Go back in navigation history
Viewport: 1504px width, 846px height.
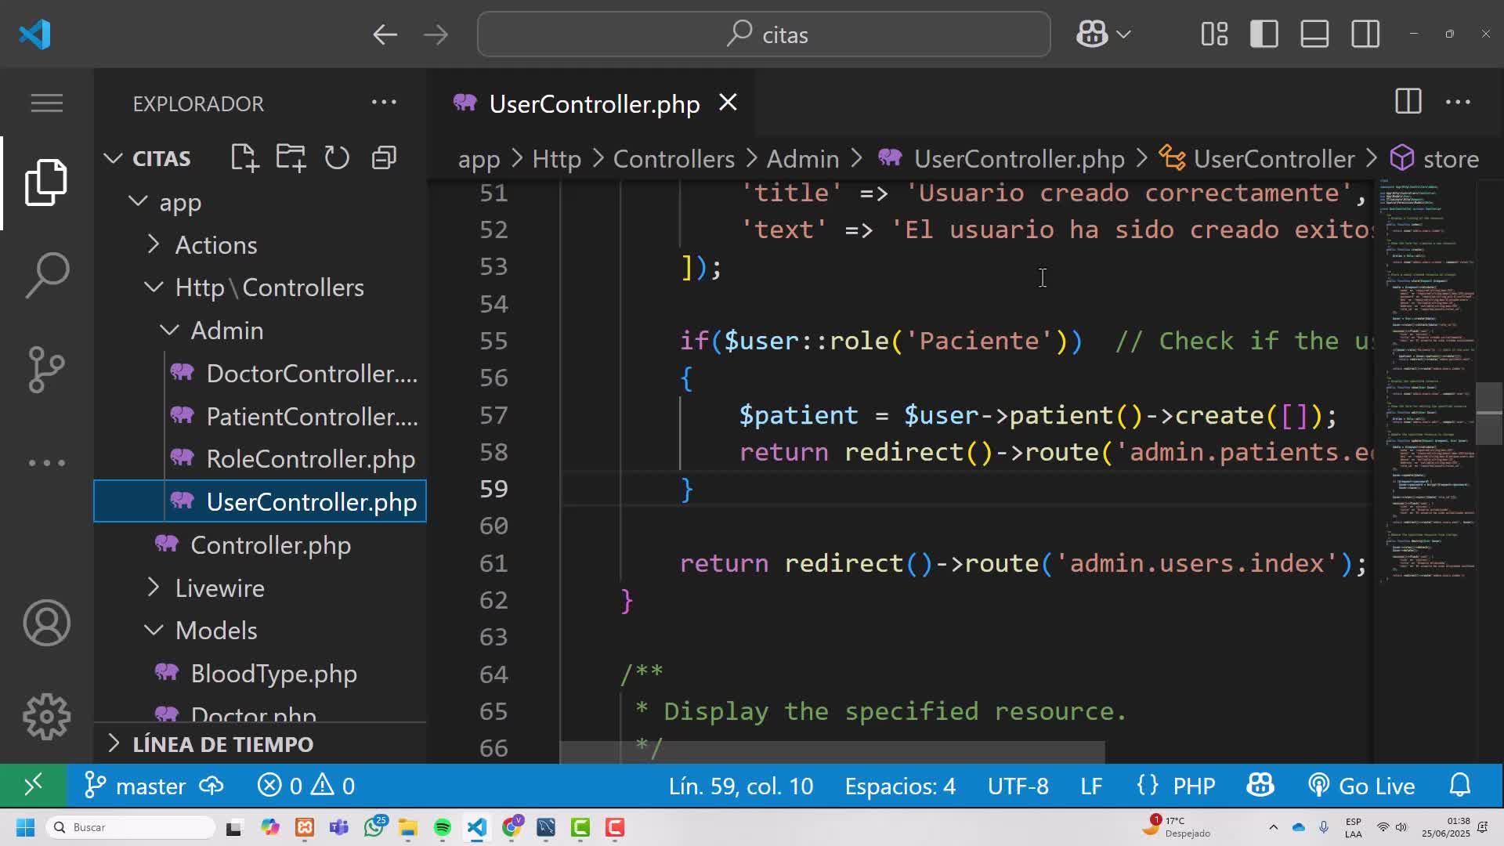[385, 34]
